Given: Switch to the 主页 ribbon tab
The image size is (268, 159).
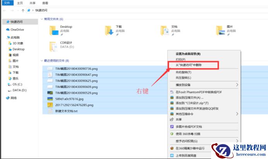Looking at the screenshot, I should tap(20, 3).
